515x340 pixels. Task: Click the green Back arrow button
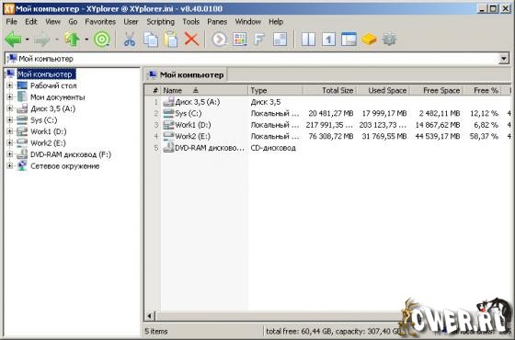pyautogui.click(x=13, y=40)
